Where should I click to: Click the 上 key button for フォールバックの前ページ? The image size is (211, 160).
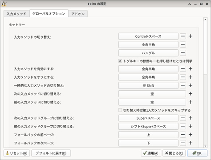pyautogui.click(x=148, y=135)
